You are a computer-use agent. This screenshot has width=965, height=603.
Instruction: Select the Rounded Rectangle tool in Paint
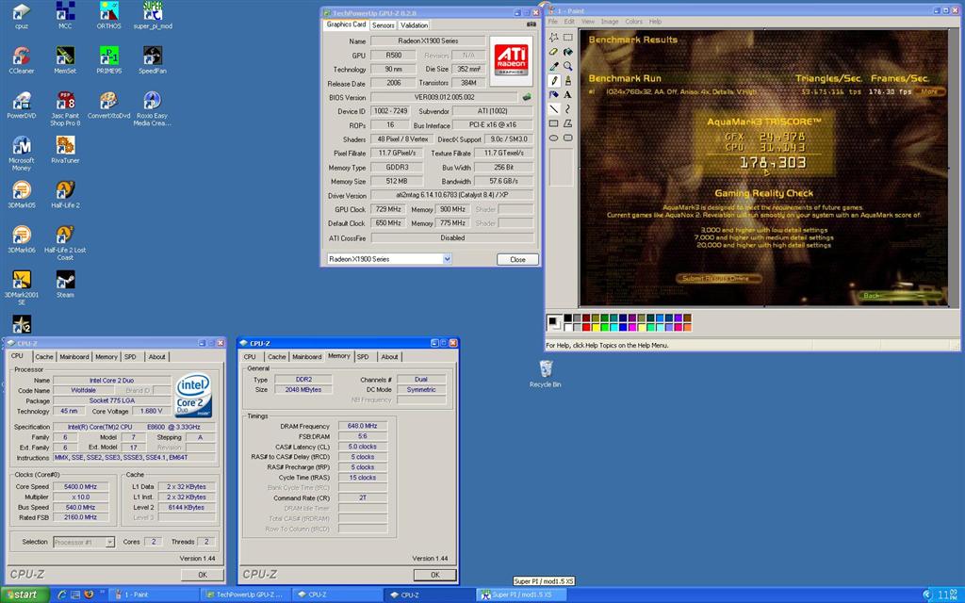[x=567, y=138]
